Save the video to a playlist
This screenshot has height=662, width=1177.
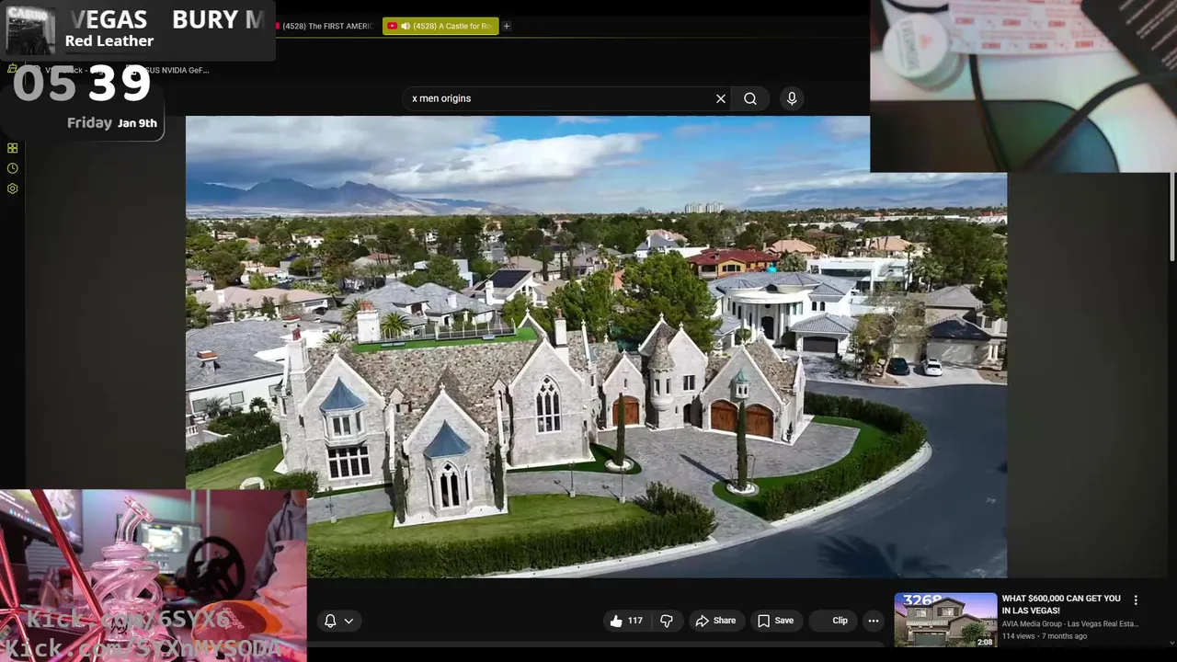coord(775,621)
